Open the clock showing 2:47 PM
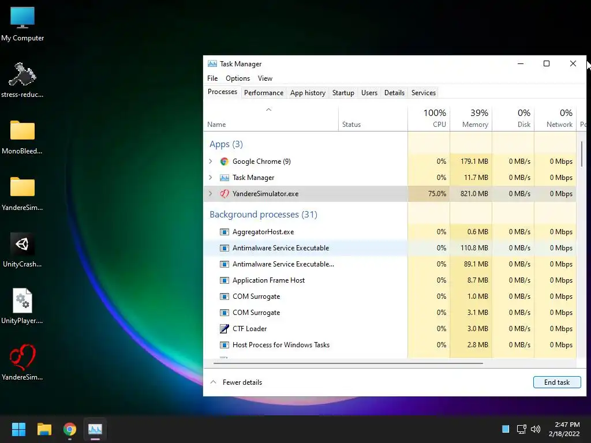The image size is (591, 443). (564, 429)
